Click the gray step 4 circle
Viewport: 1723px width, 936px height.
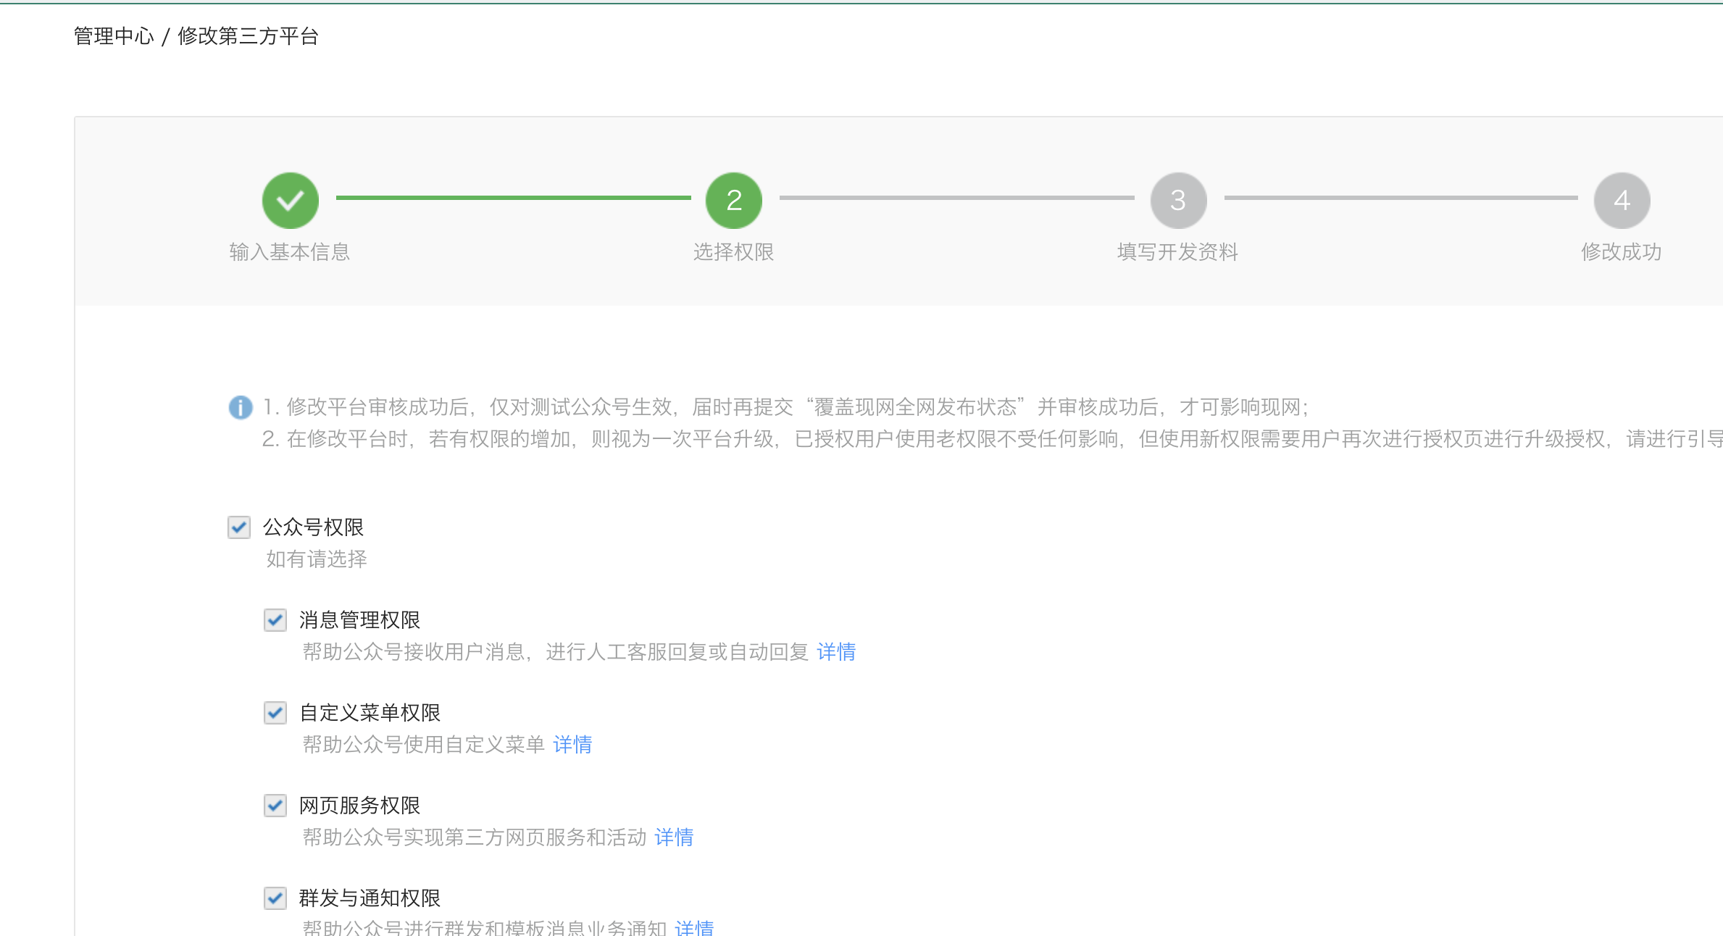[1622, 200]
